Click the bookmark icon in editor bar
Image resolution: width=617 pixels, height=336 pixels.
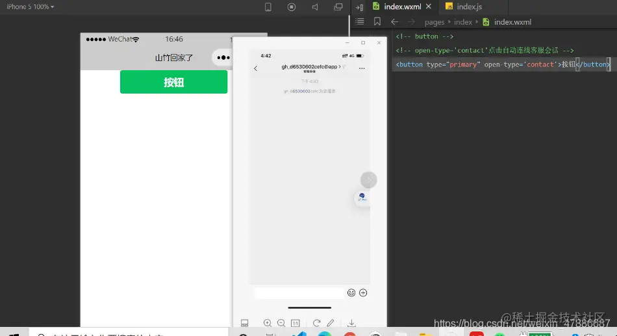(377, 21)
